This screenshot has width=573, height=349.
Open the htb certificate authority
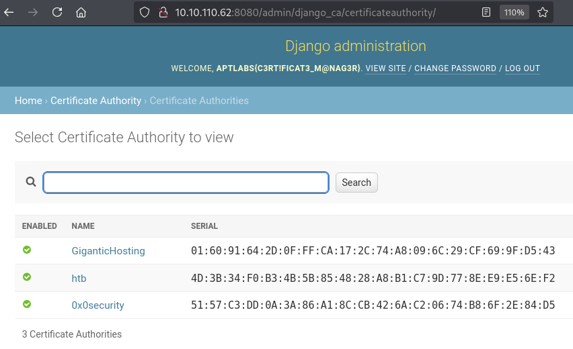coord(79,278)
